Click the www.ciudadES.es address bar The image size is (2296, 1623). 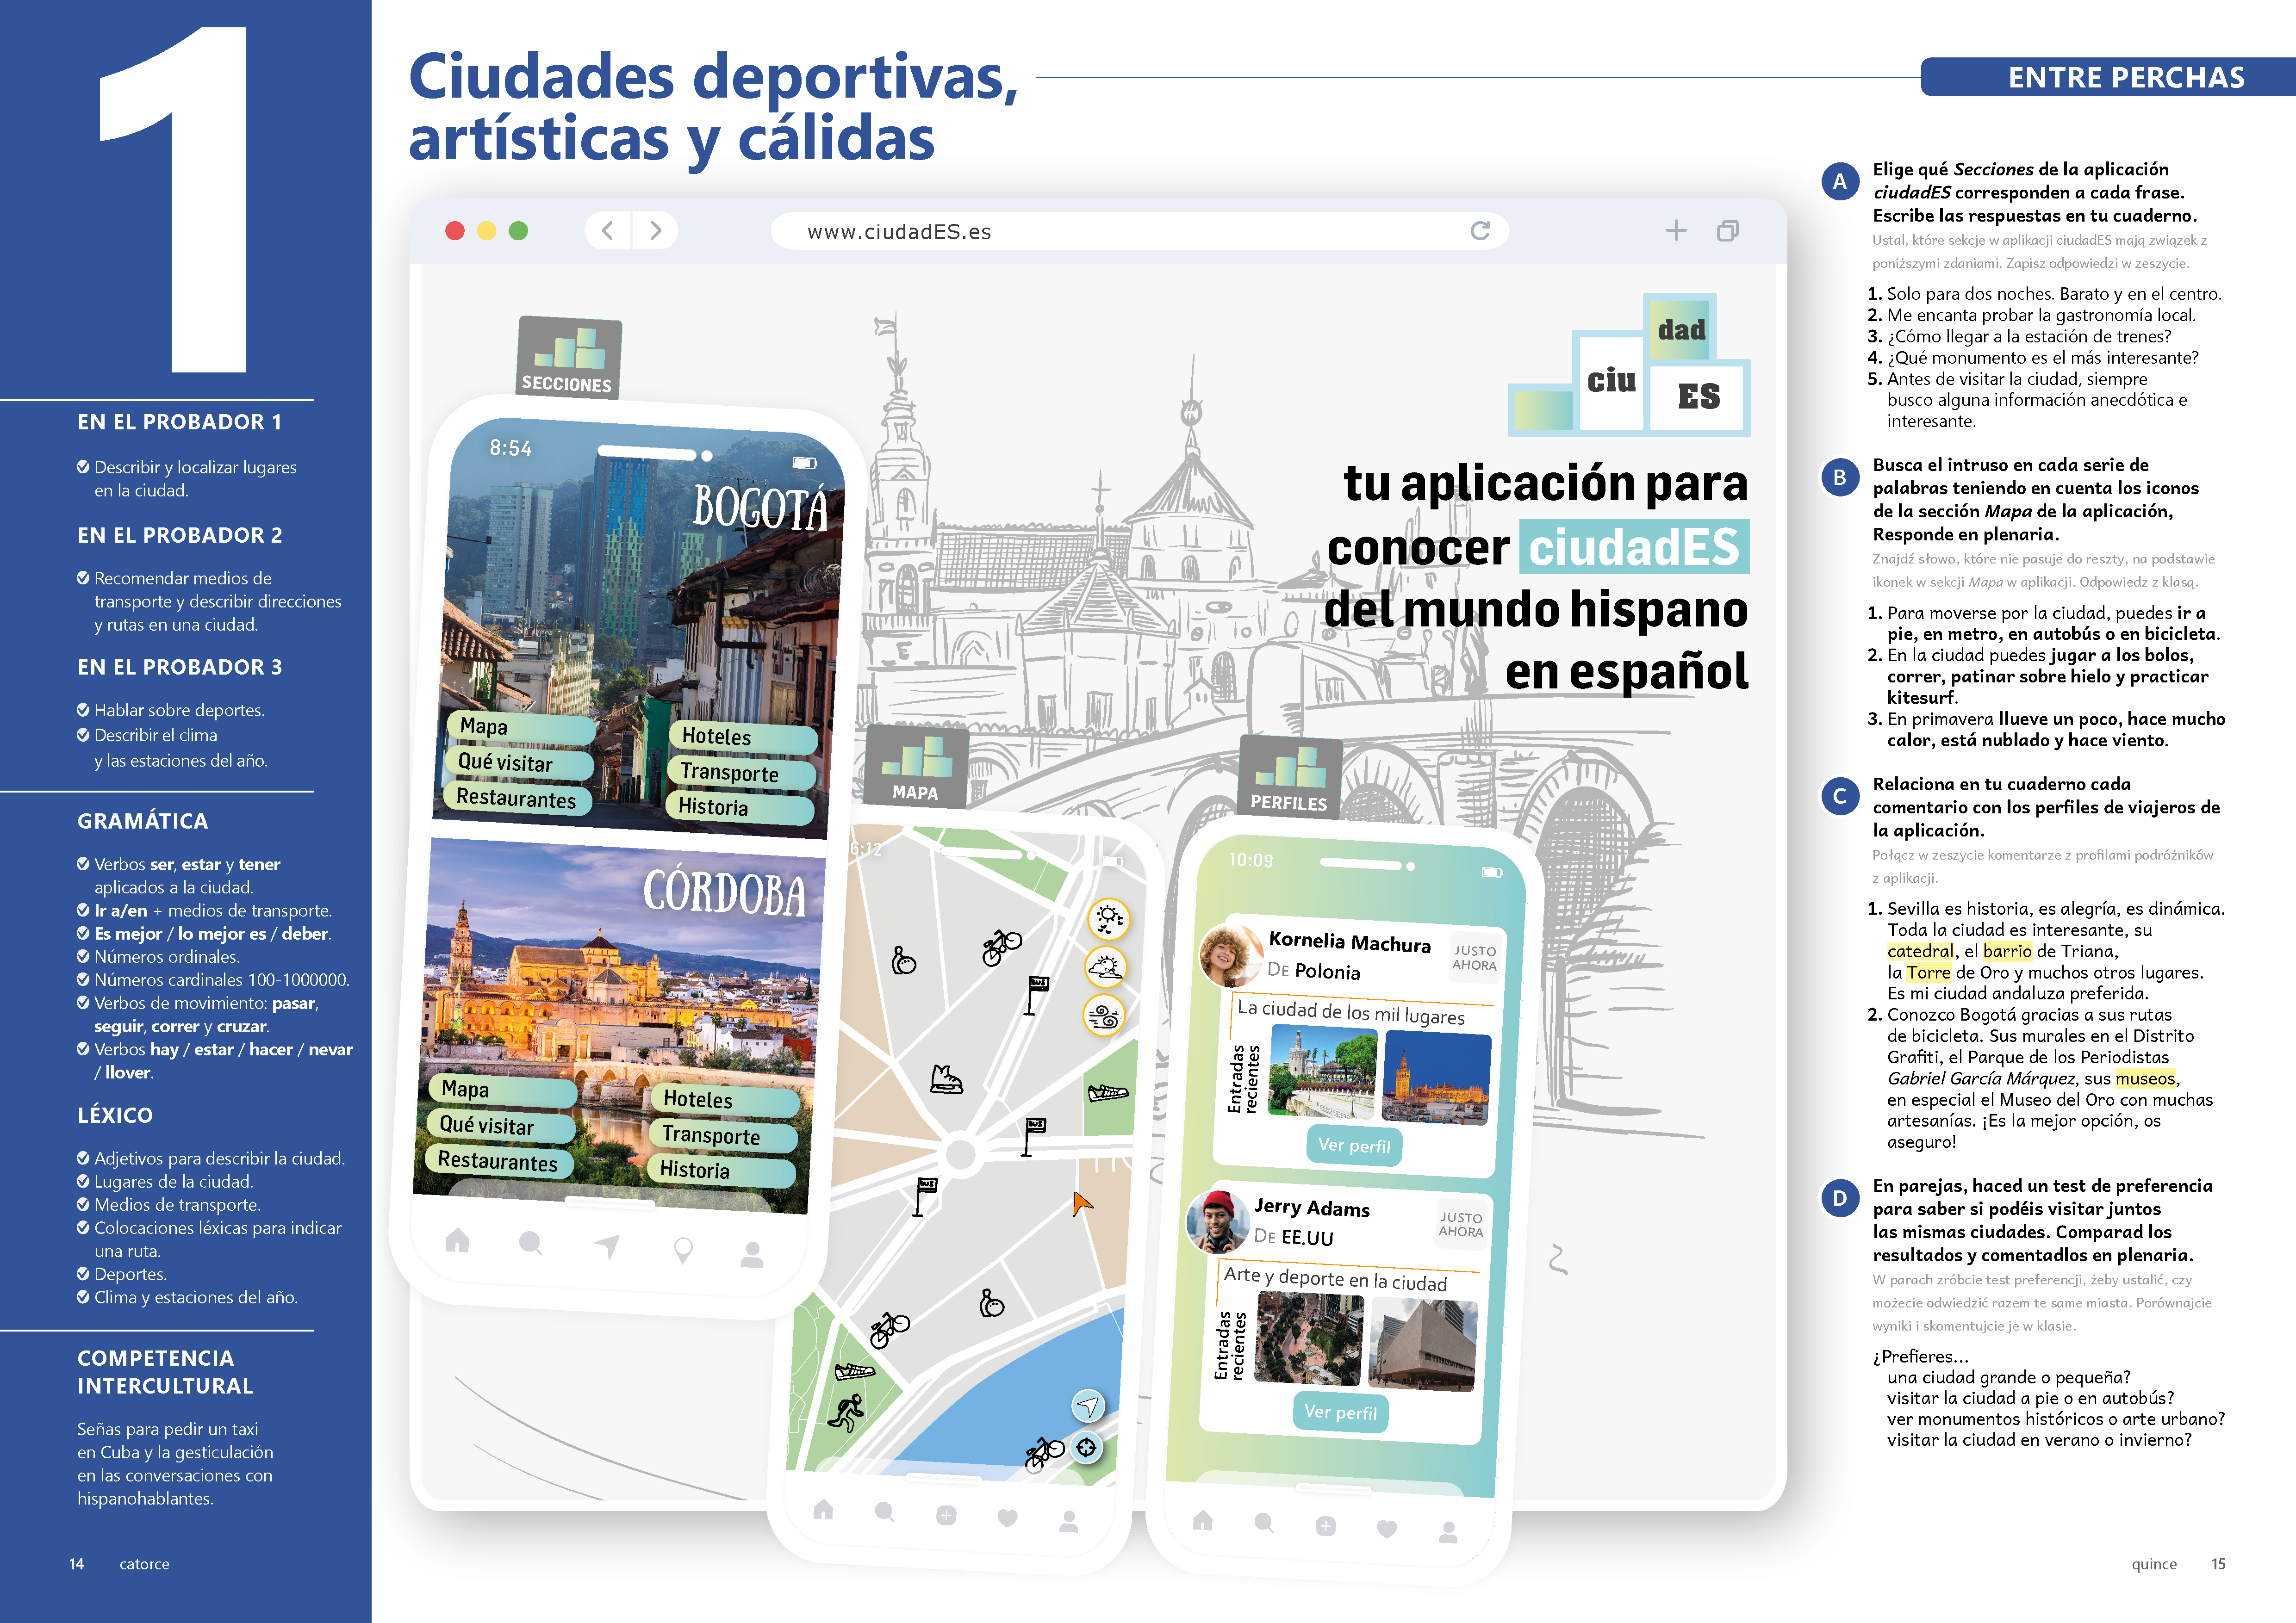tap(1139, 231)
